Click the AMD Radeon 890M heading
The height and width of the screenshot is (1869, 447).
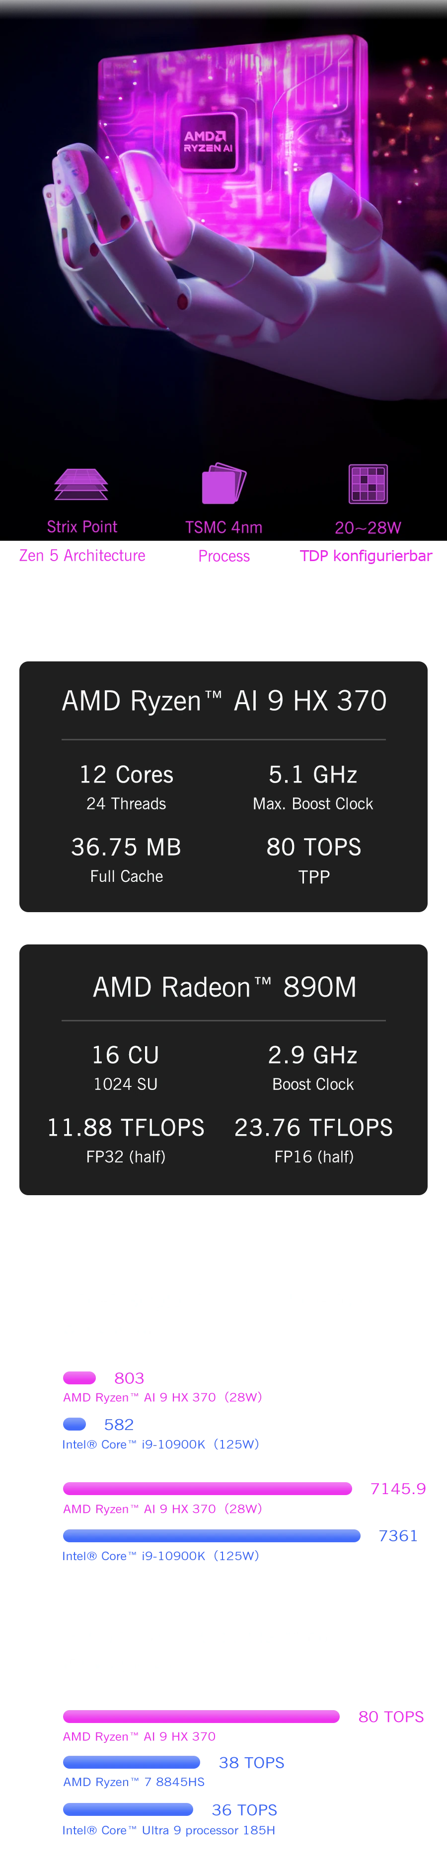point(223,987)
